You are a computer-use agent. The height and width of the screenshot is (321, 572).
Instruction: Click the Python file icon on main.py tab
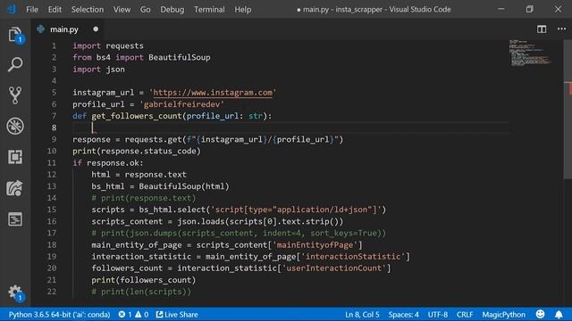[x=40, y=29]
